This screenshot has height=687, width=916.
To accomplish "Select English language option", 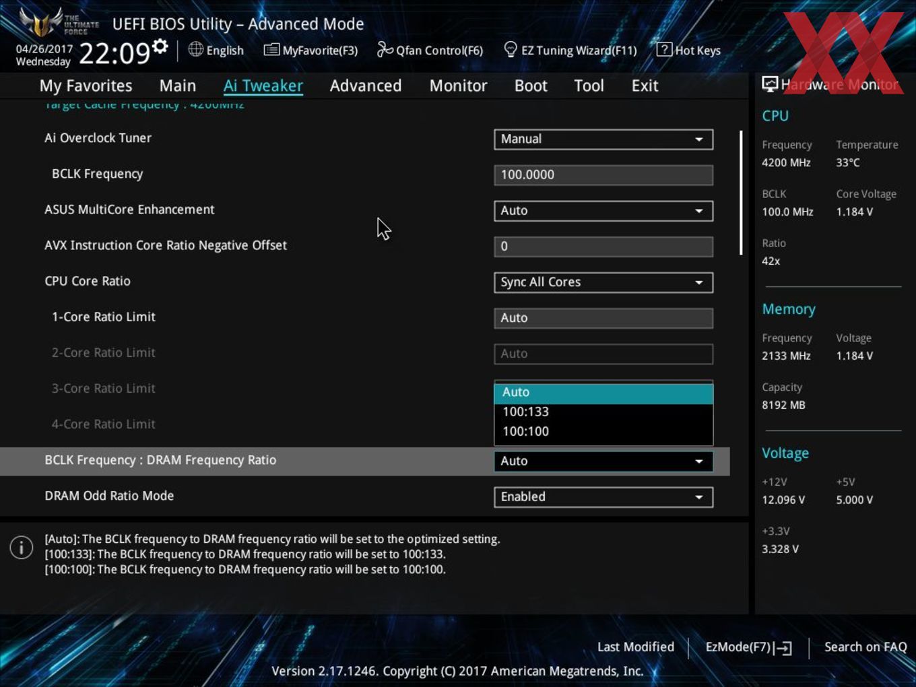I will click(225, 51).
